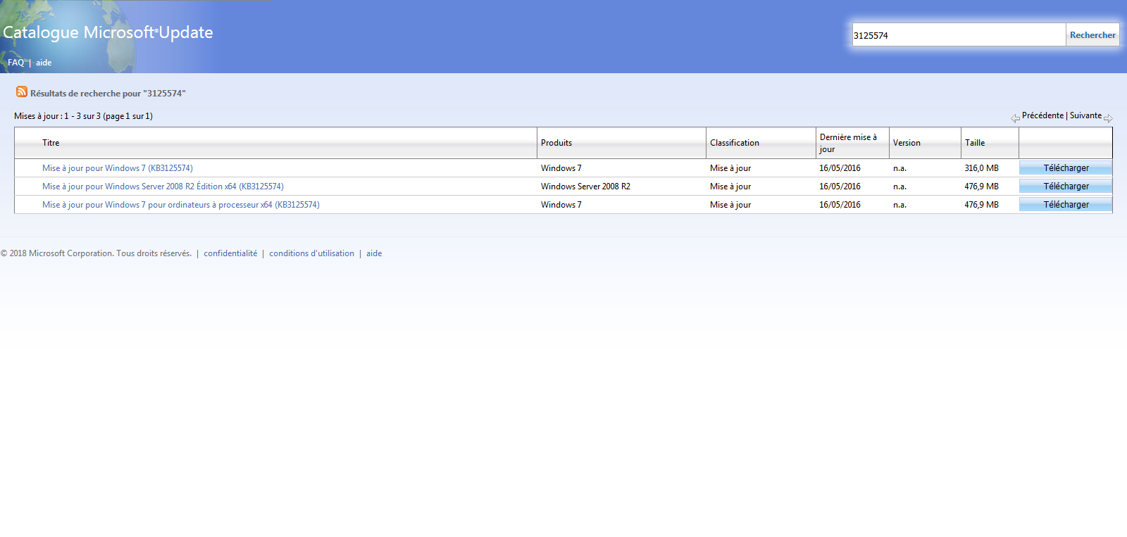Open the confidentialité footer link
1127x537 pixels.
click(x=230, y=253)
